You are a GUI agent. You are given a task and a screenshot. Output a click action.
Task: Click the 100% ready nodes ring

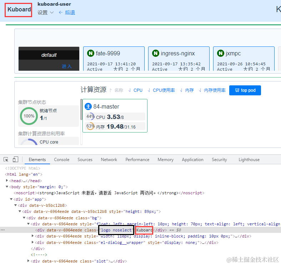point(29,116)
